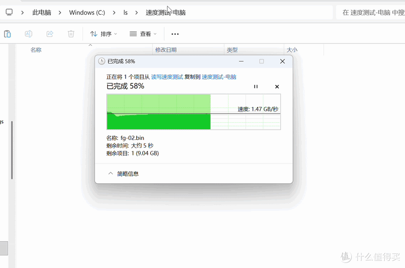Image resolution: width=405 pixels, height=268 pixels.
Task: Close the copy progress dialog window
Action: pos(282,61)
